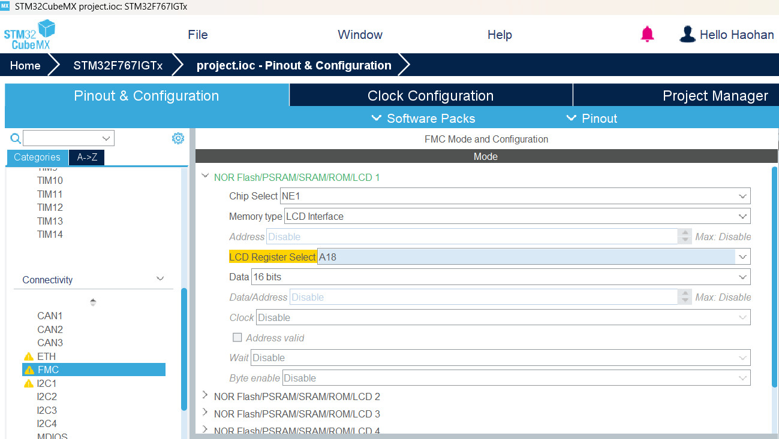
Task: Click the project.ioc - Pinout & Configuration breadcrumb
Action: pyautogui.click(x=294, y=65)
